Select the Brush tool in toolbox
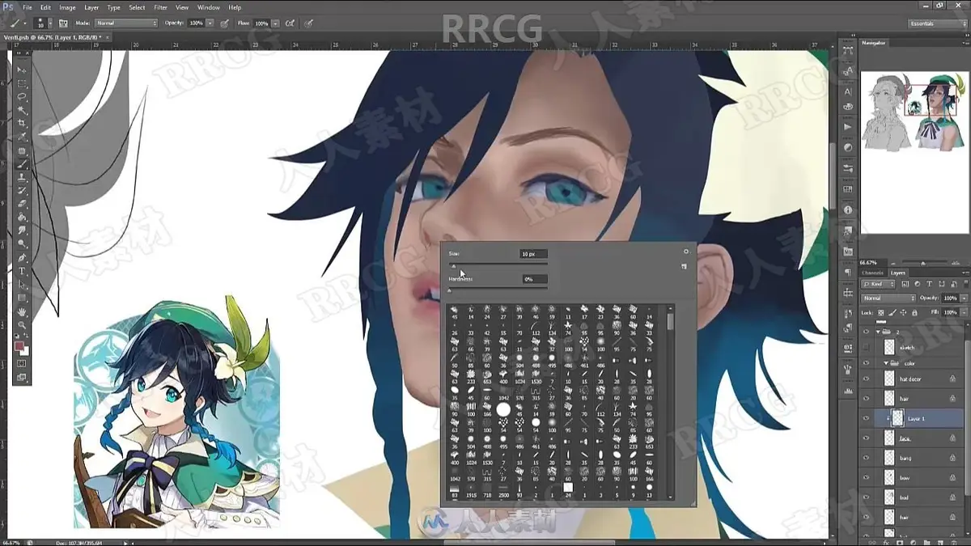 22,163
